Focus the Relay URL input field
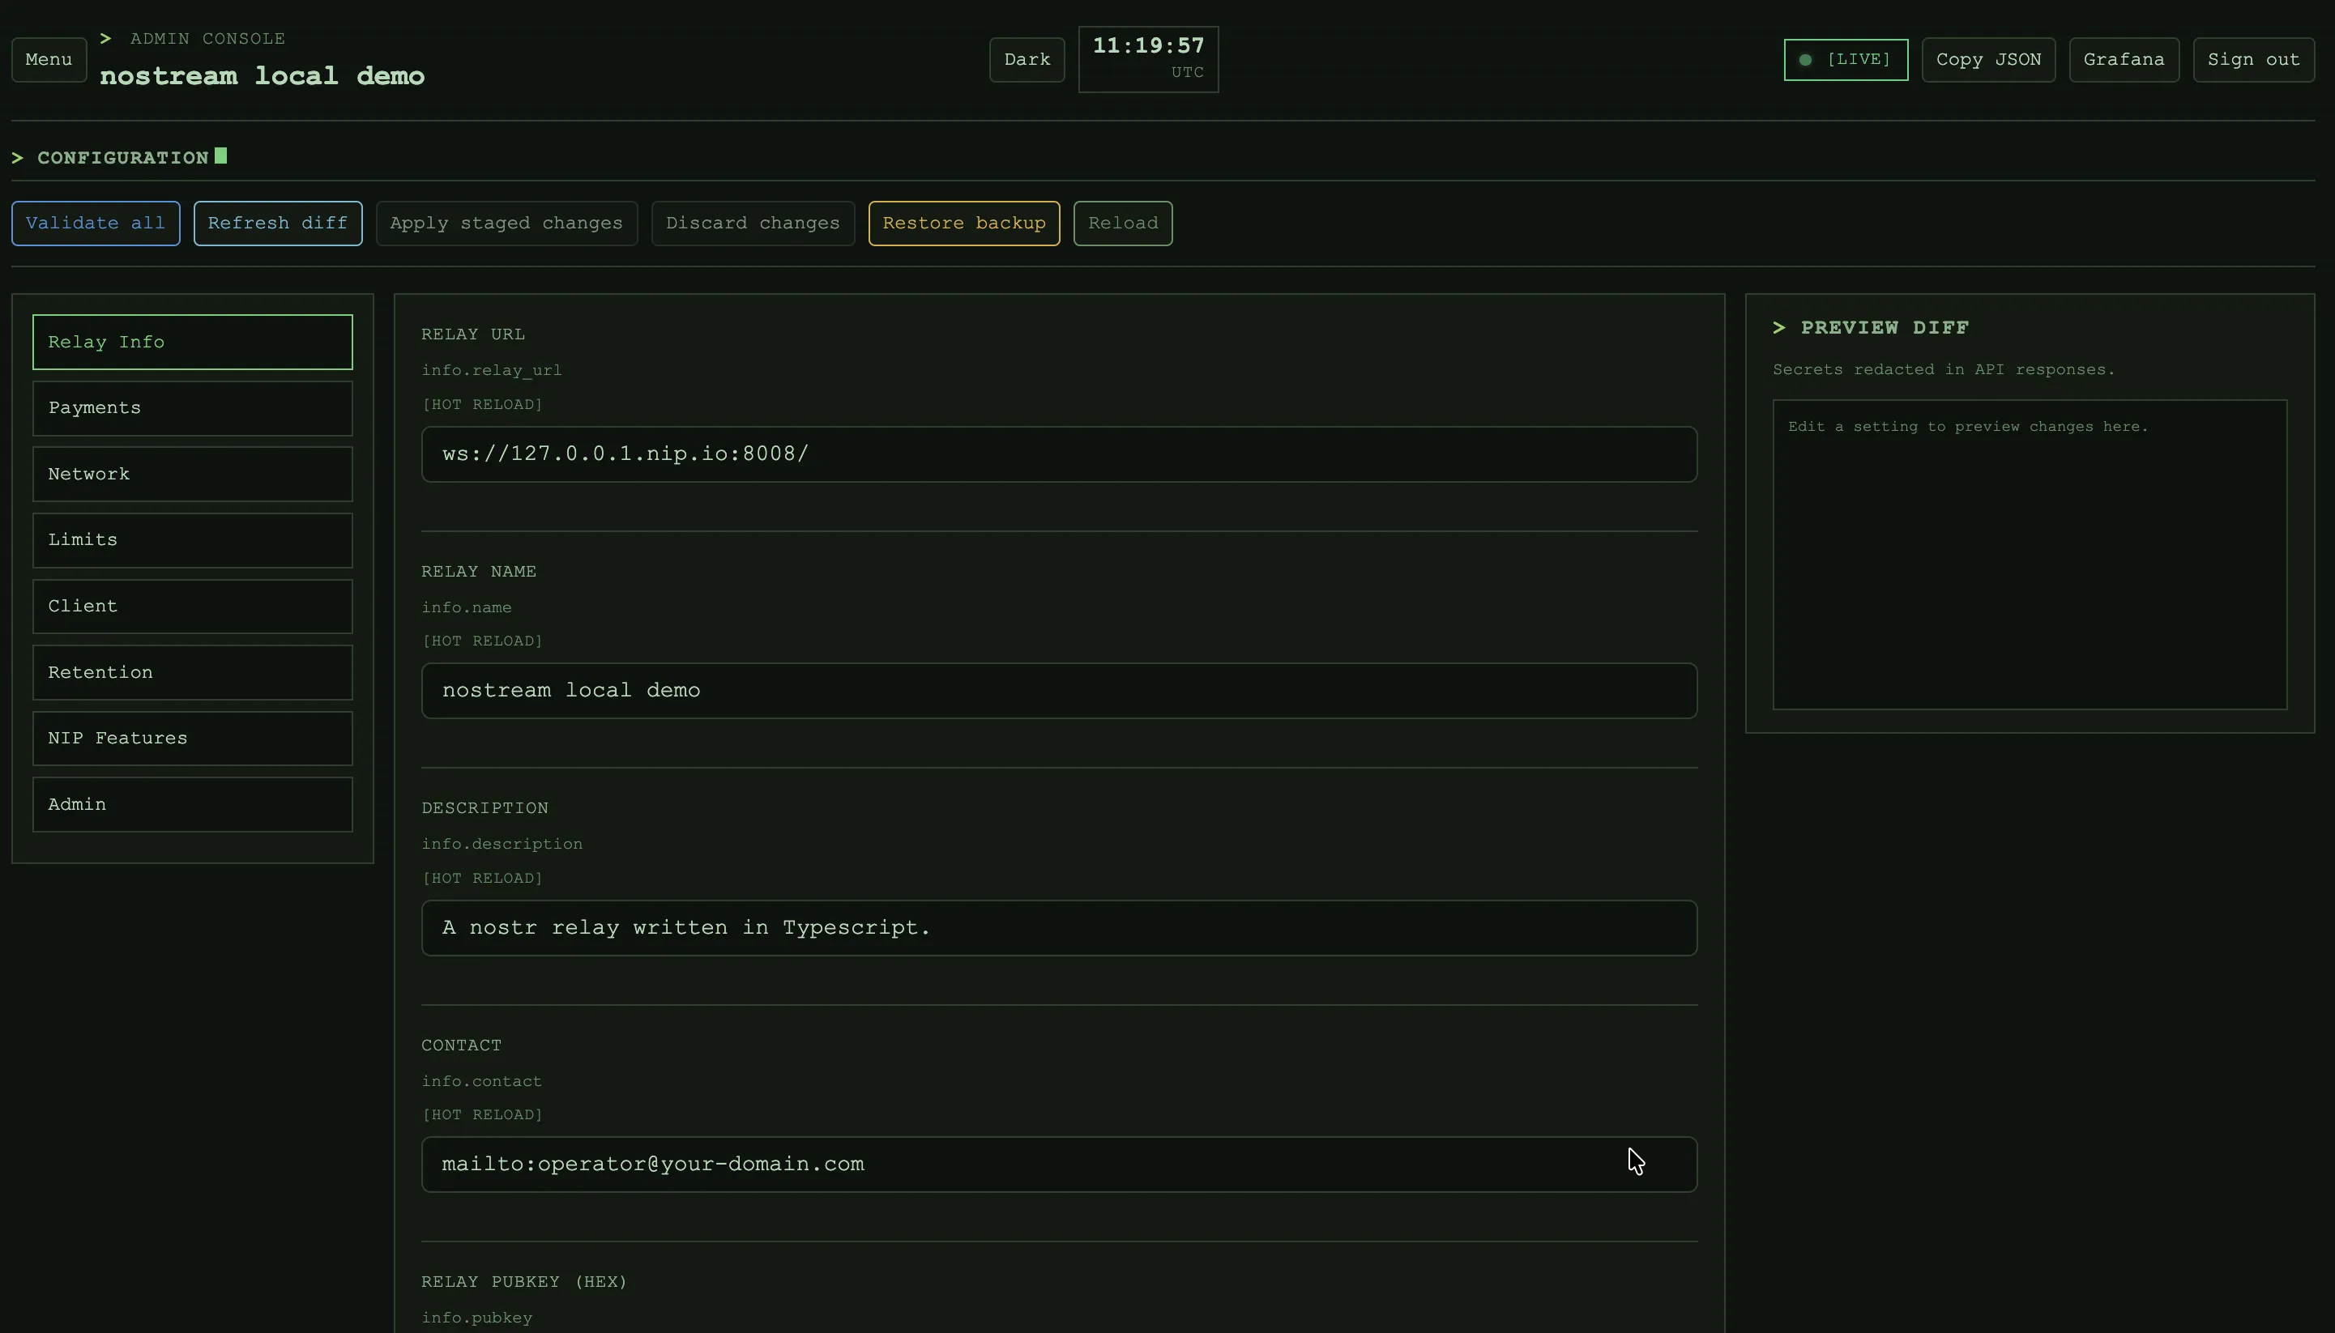This screenshot has height=1333, width=2335. pyautogui.click(x=1059, y=454)
